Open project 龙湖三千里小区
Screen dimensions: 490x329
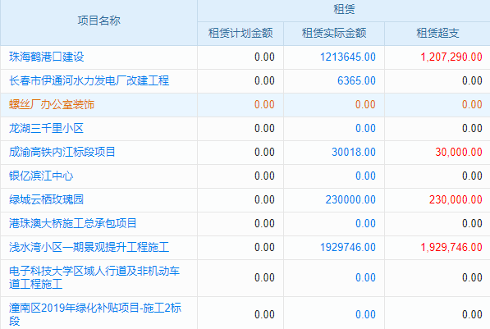(x=46, y=128)
